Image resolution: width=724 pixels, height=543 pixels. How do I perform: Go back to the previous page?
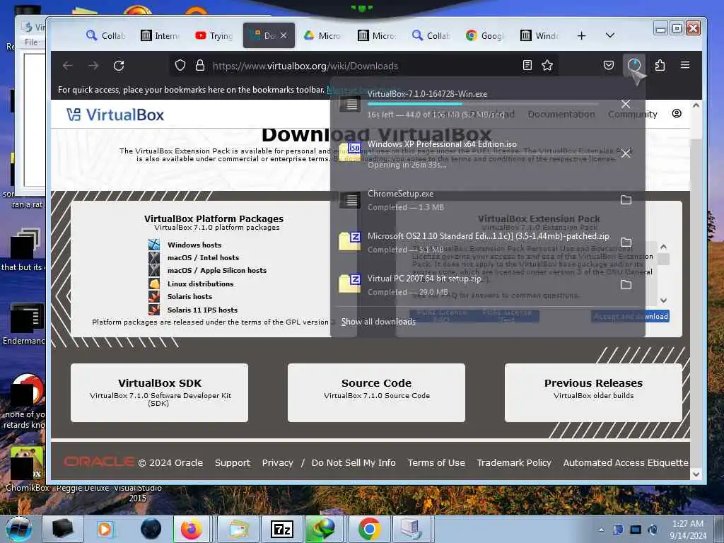click(x=68, y=66)
